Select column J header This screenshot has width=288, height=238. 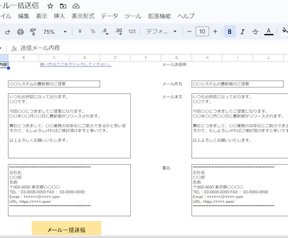(268, 58)
